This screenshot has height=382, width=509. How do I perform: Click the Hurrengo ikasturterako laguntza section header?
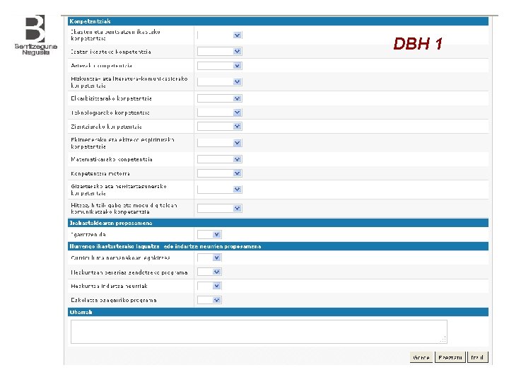click(278, 246)
